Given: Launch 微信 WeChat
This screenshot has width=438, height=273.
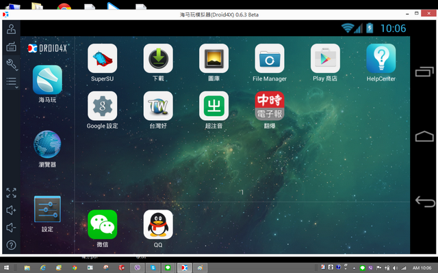Looking at the screenshot, I should [102, 225].
